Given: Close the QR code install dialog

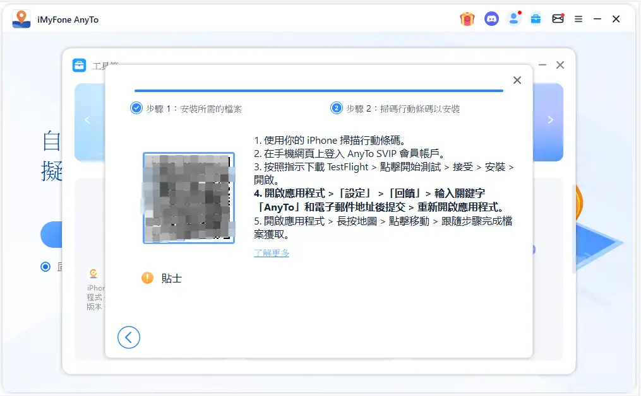Looking at the screenshot, I should 517,80.
